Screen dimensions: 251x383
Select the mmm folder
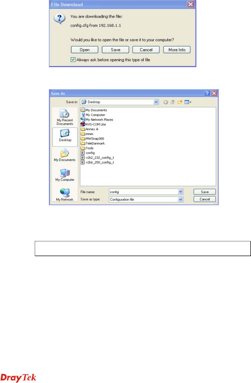coord(87,134)
